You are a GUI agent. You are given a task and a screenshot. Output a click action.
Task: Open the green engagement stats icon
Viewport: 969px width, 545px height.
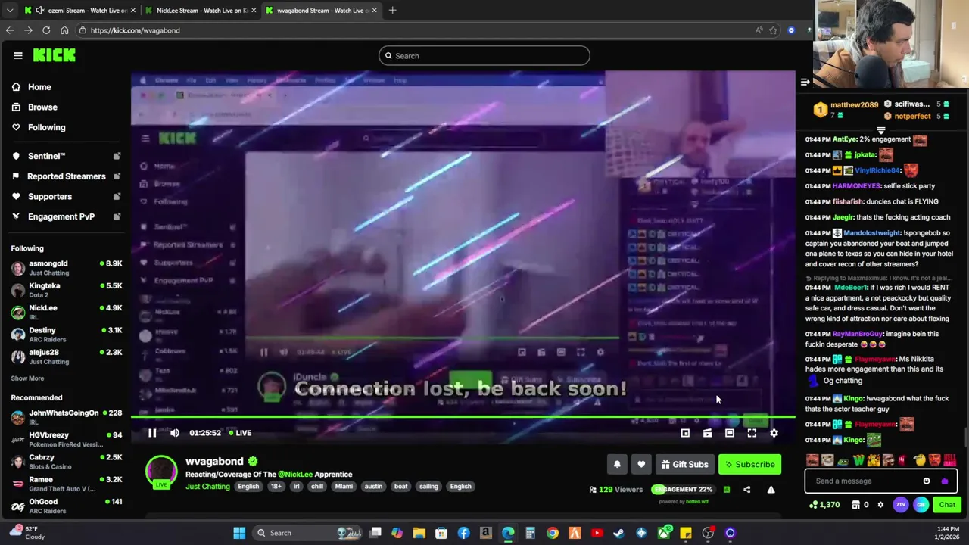(727, 490)
